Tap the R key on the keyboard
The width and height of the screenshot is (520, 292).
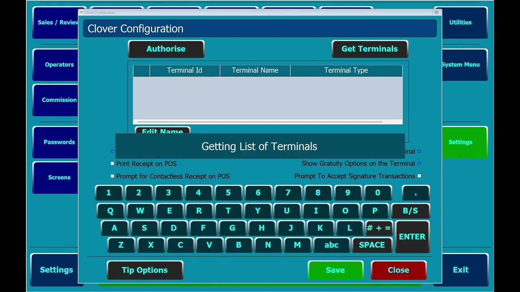tap(199, 211)
